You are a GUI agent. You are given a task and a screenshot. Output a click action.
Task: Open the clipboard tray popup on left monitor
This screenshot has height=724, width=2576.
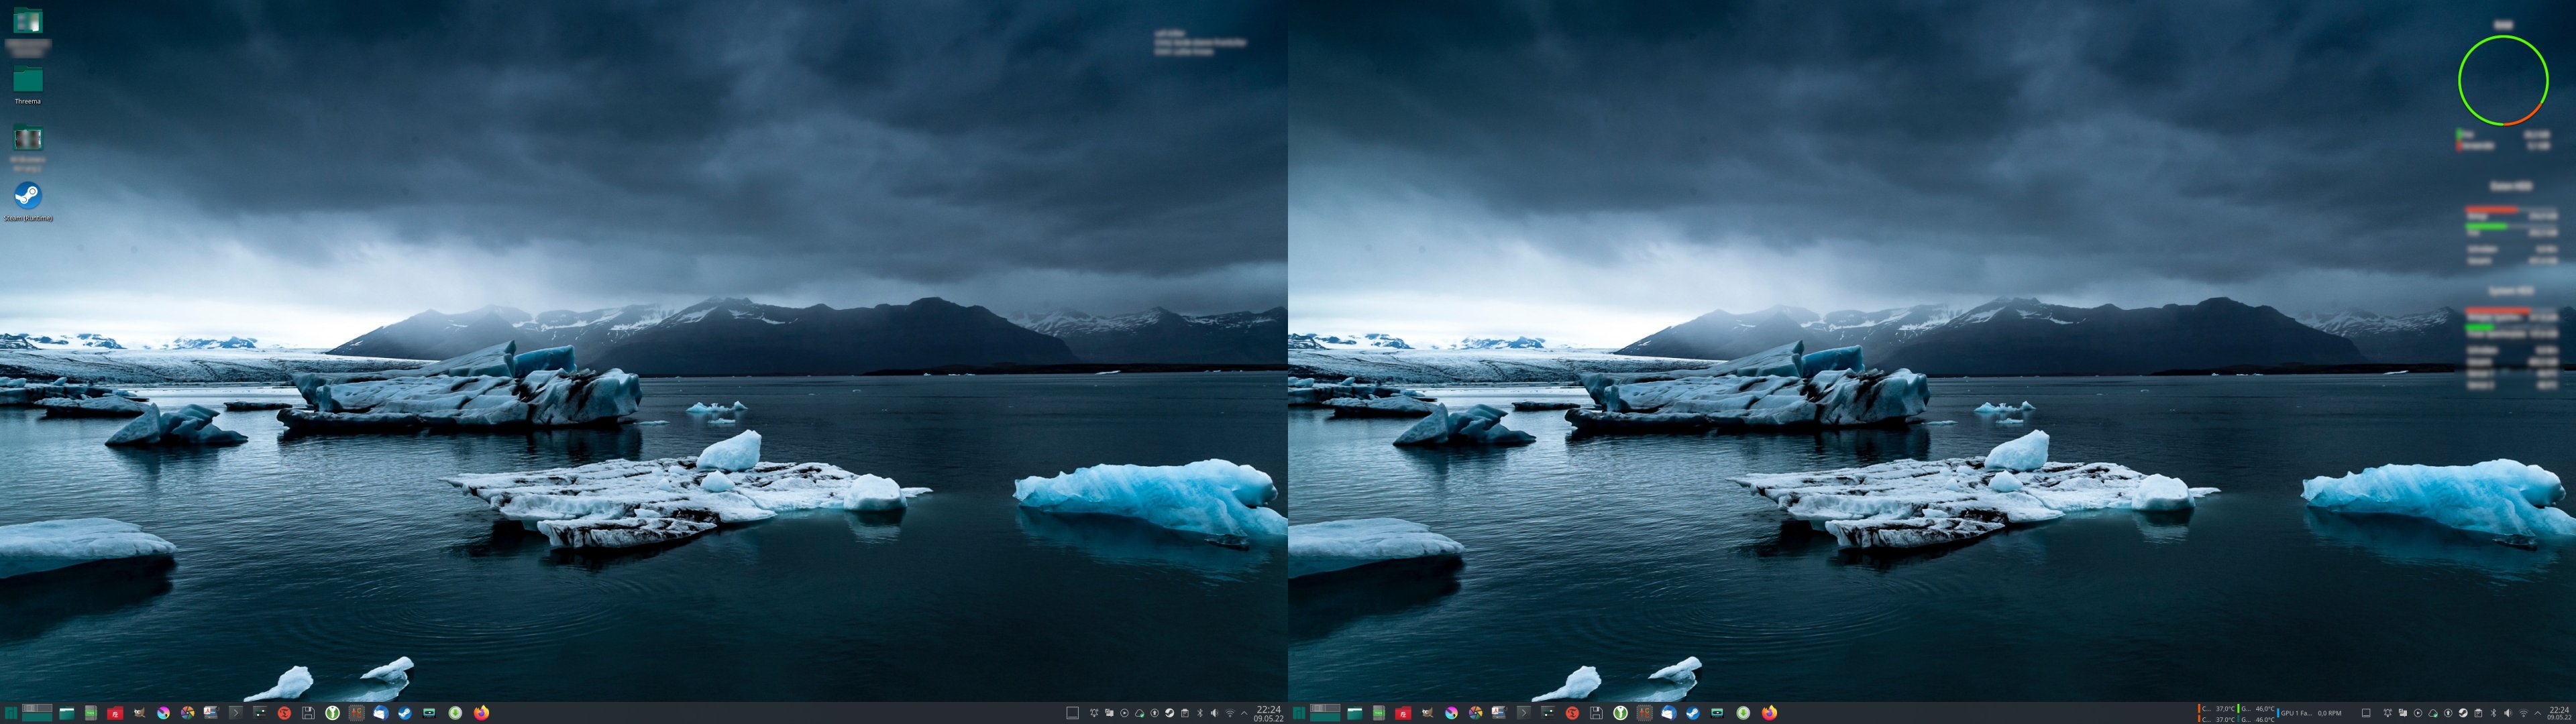coord(1185,713)
